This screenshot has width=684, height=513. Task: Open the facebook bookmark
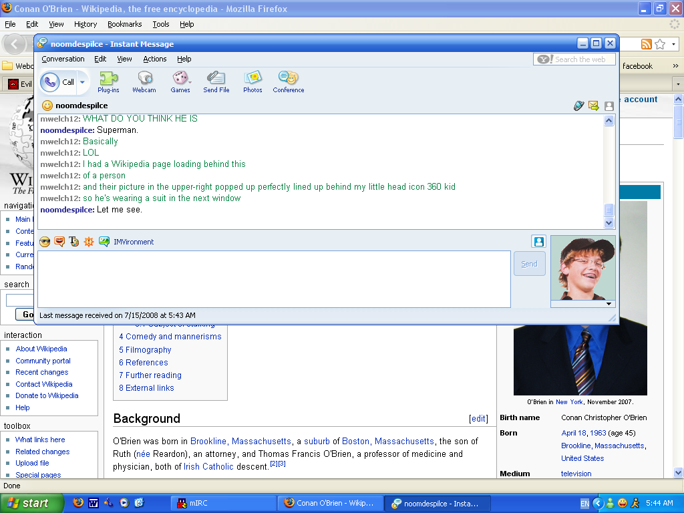coord(637,66)
